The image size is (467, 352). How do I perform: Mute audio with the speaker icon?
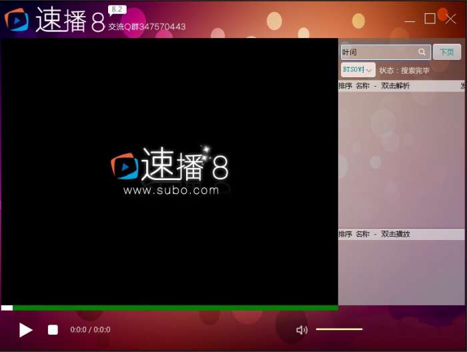point(302,330)
